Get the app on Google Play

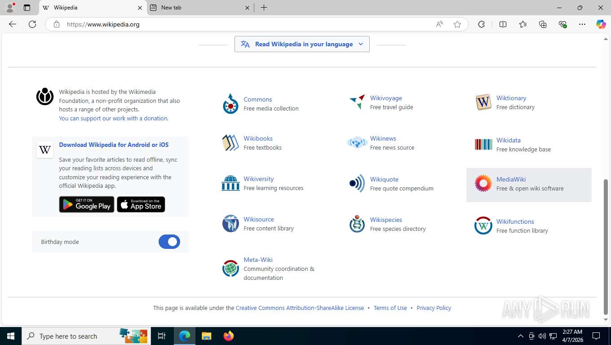click(x=87, y=204)
